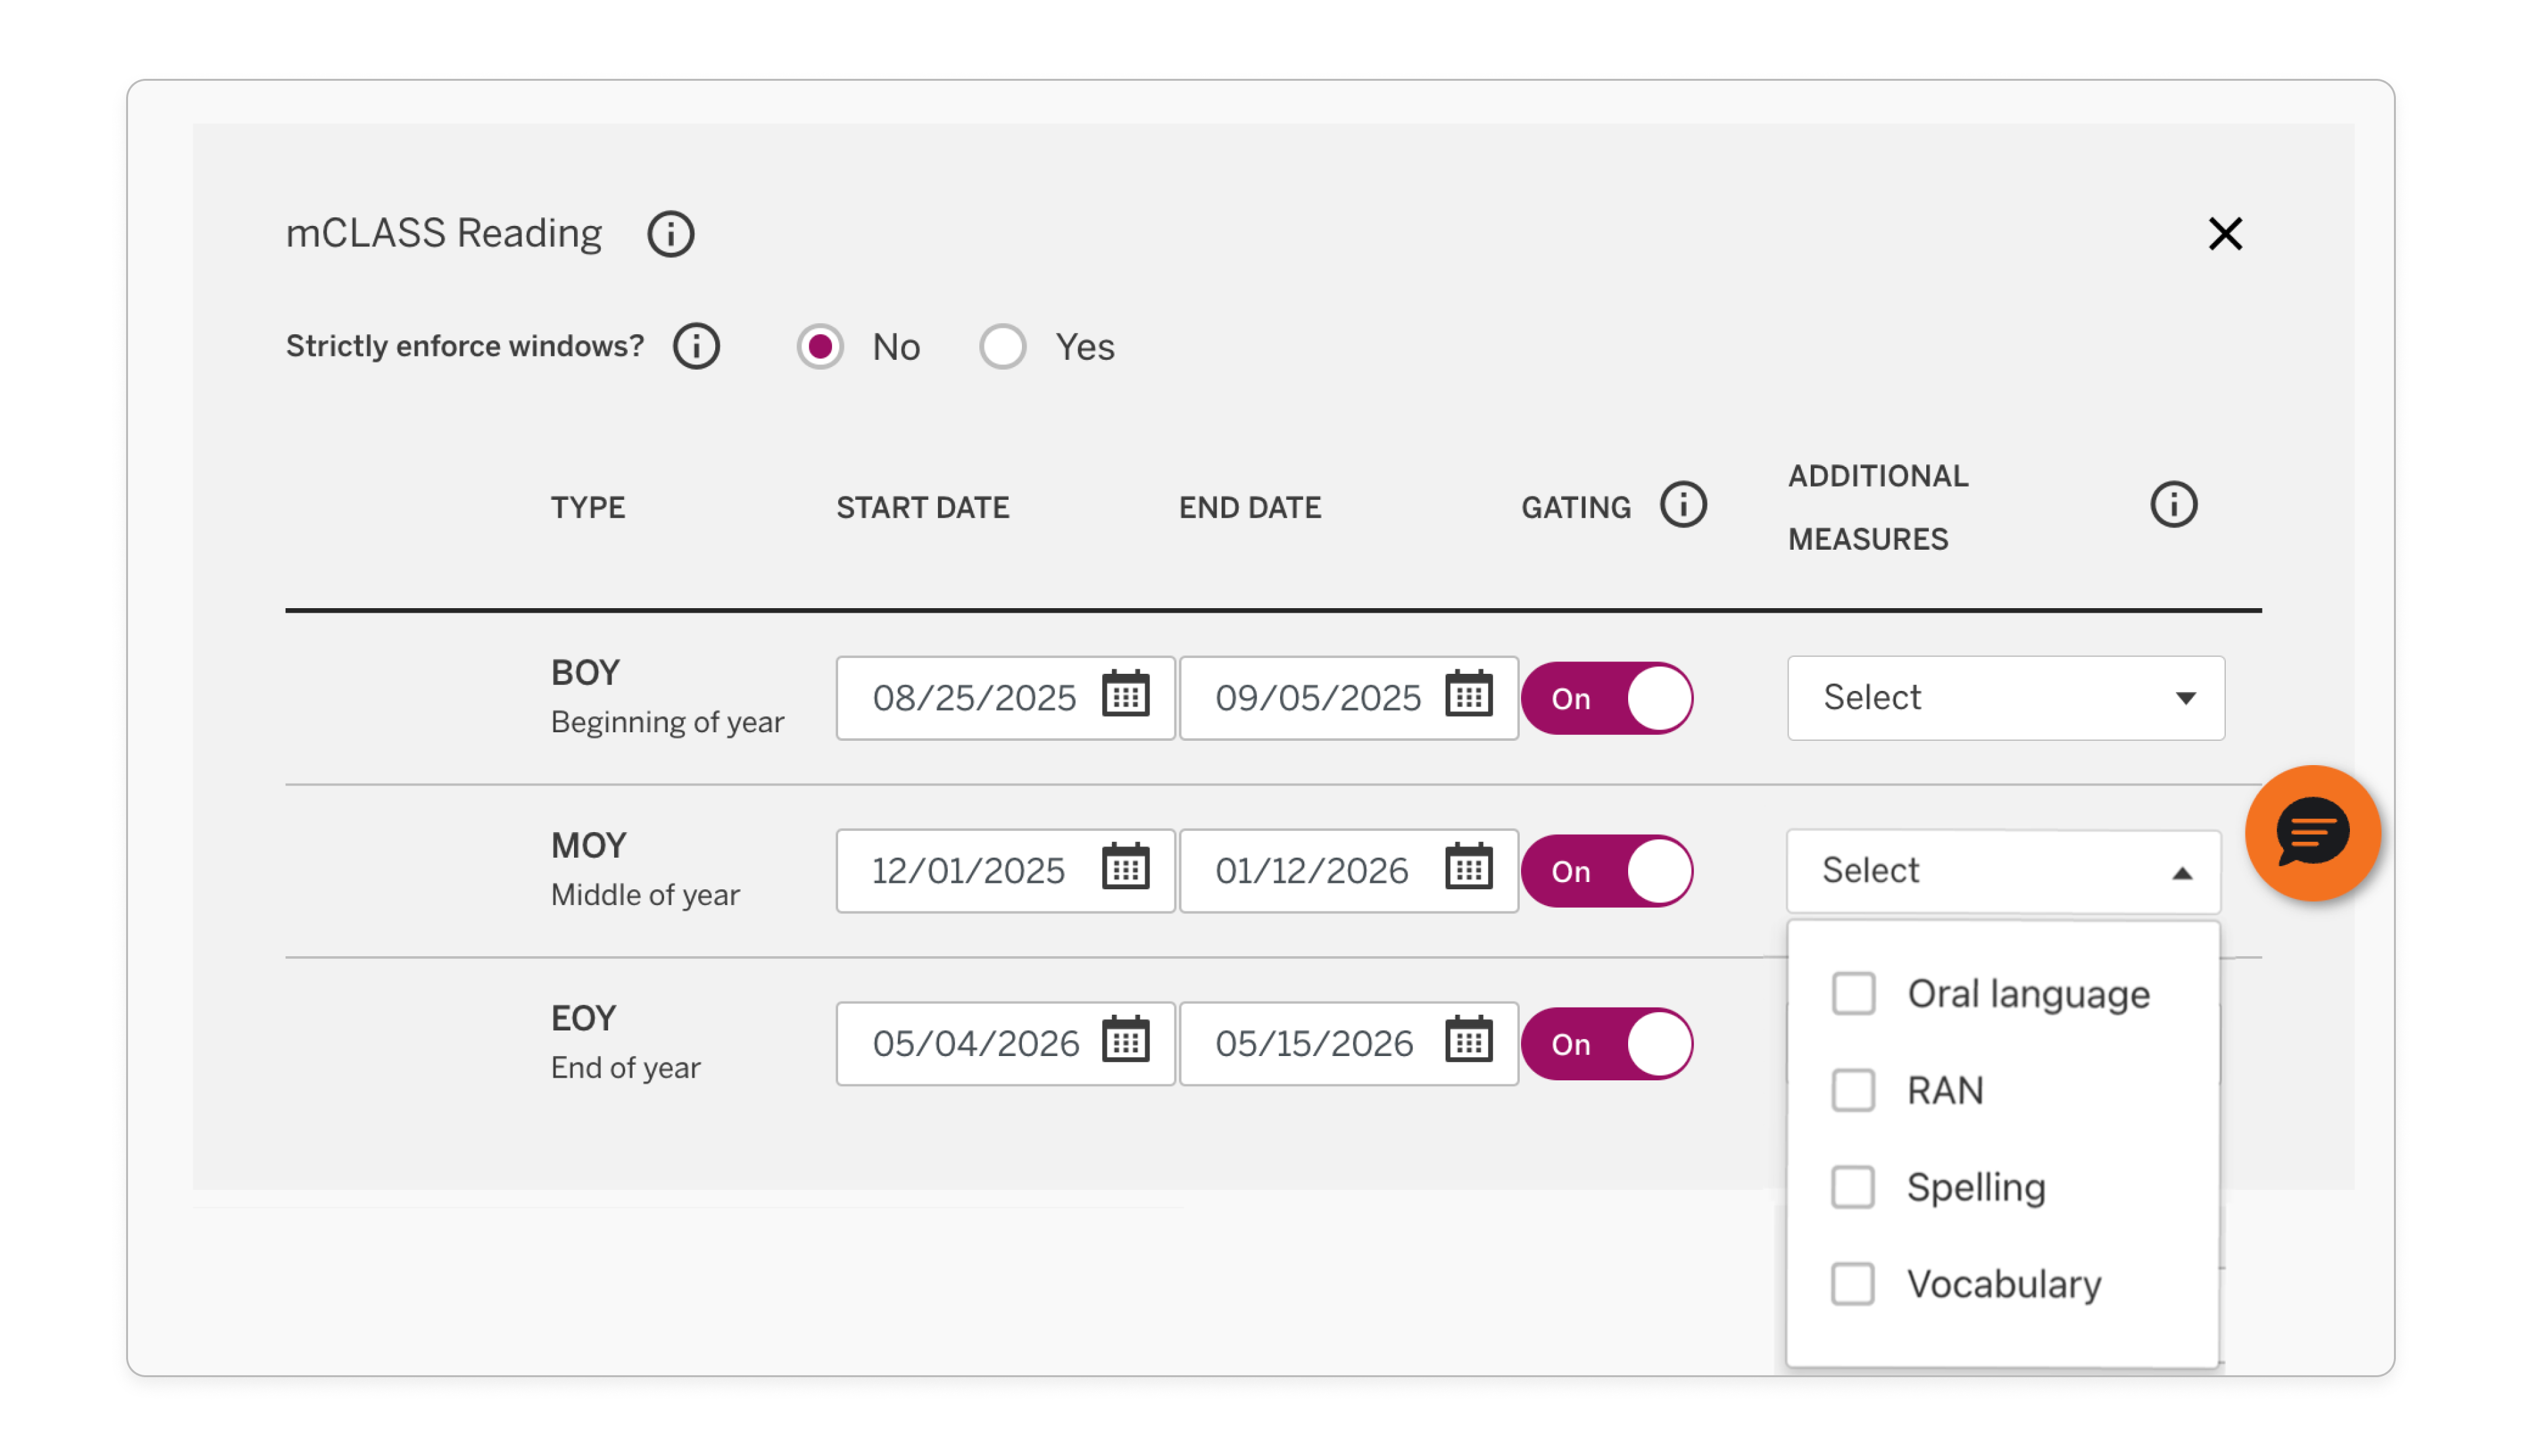Click info icon next to mCLASS Reading
The width and height of the screenshot is (2522, 1456).
point(670,234)
